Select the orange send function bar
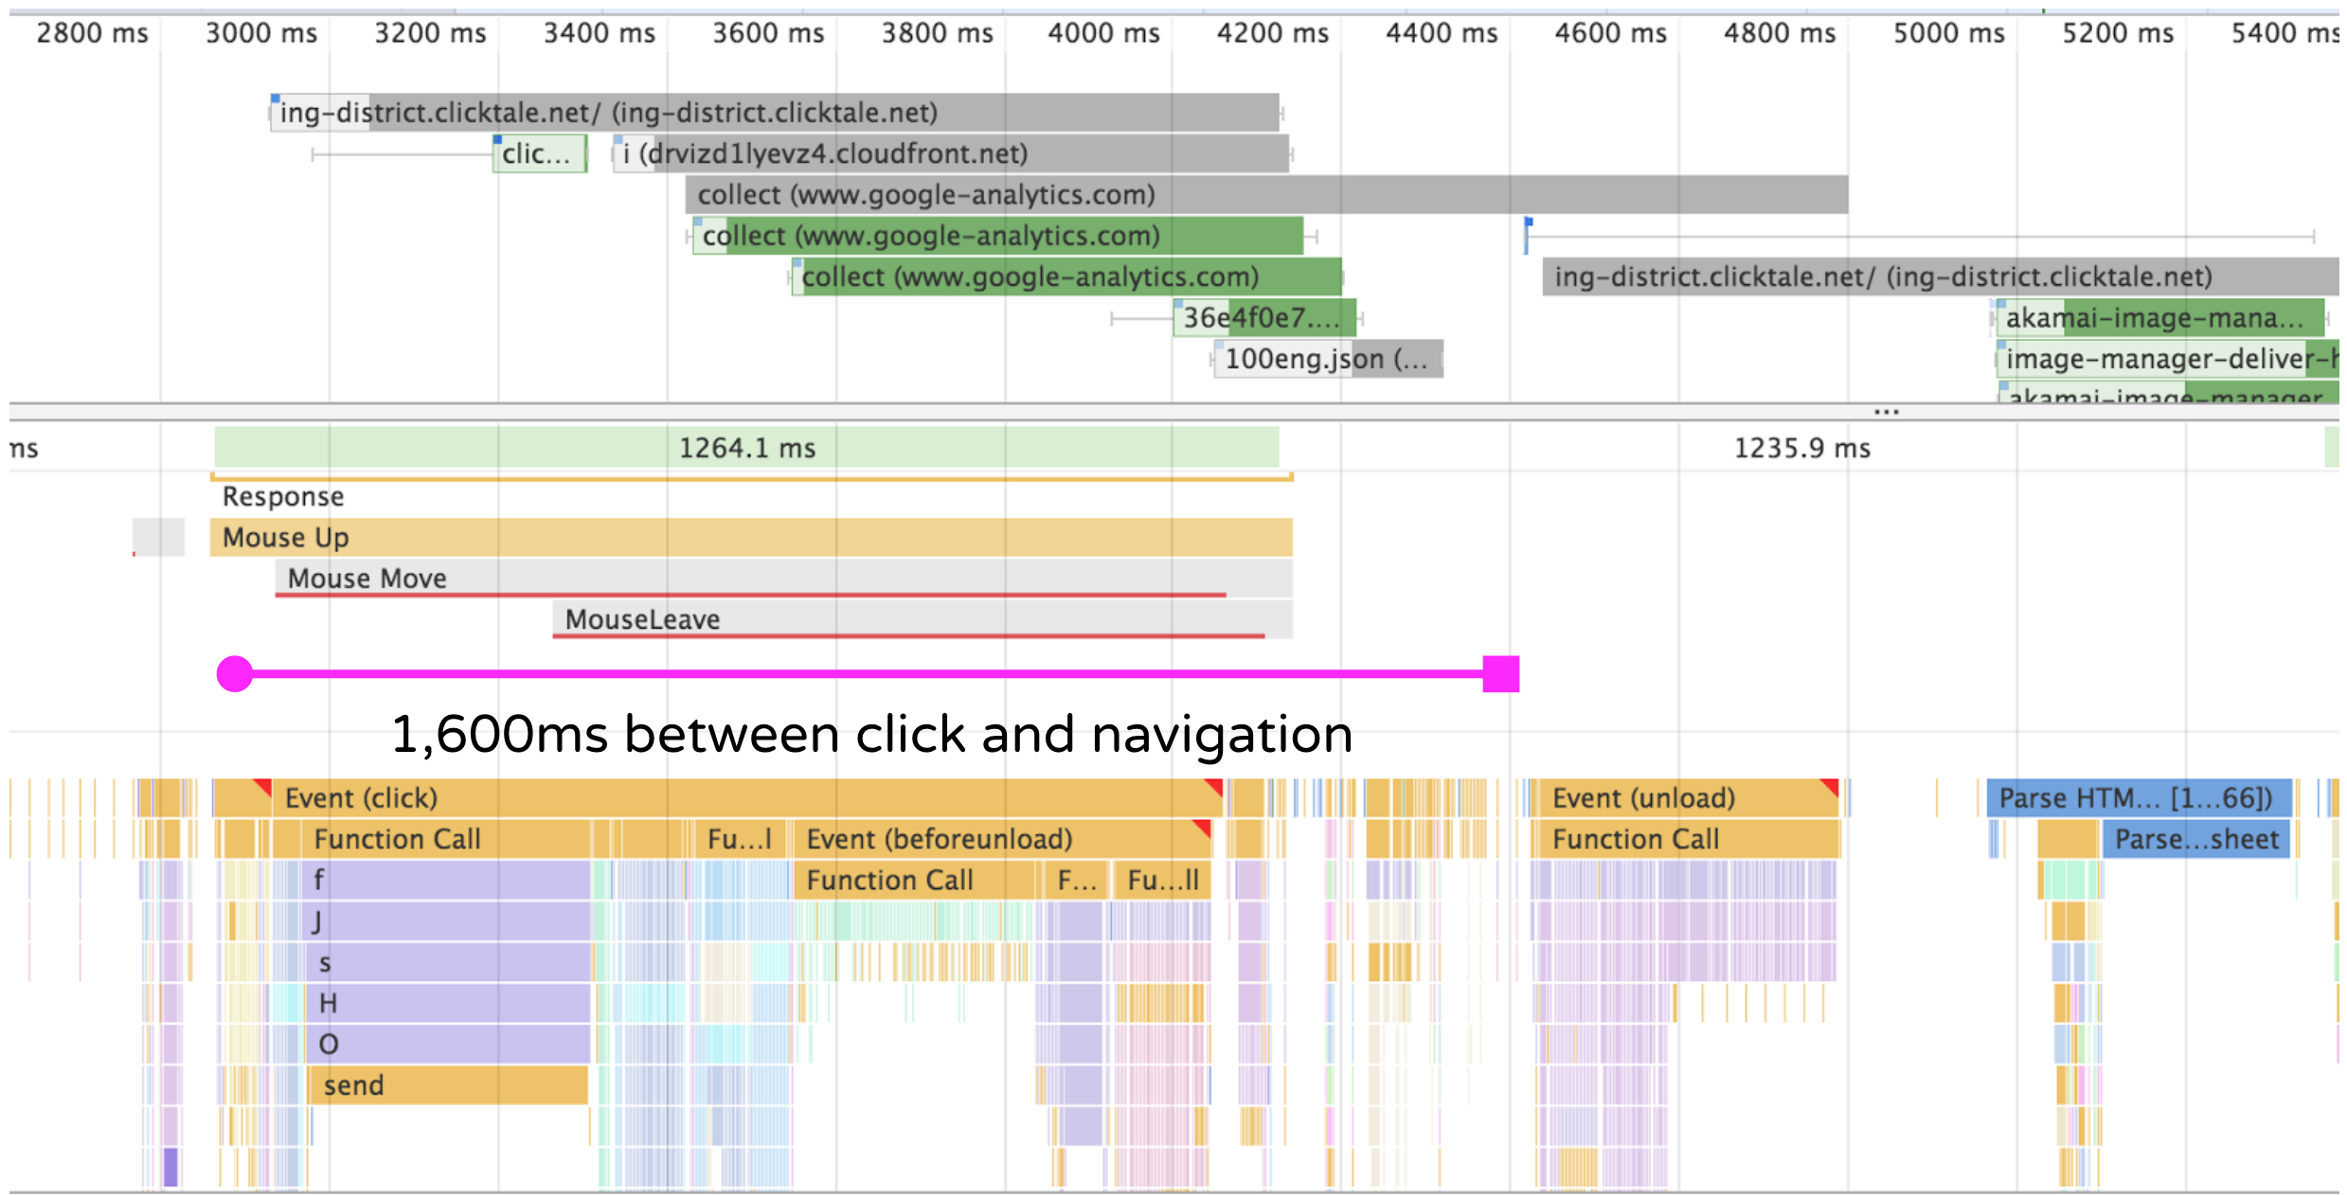The height and width of the screenshot is (1195, 2347). [447, 1085]
